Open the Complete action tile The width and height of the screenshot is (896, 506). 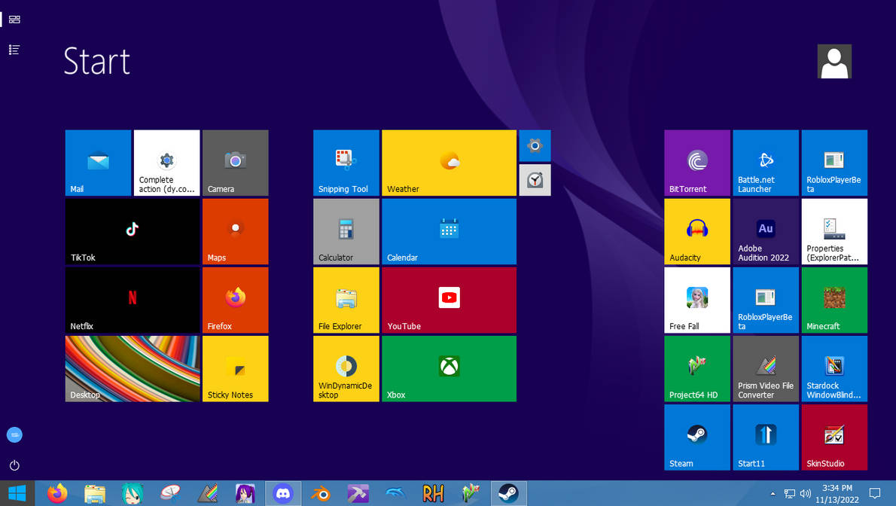click(x=167, y=163)
